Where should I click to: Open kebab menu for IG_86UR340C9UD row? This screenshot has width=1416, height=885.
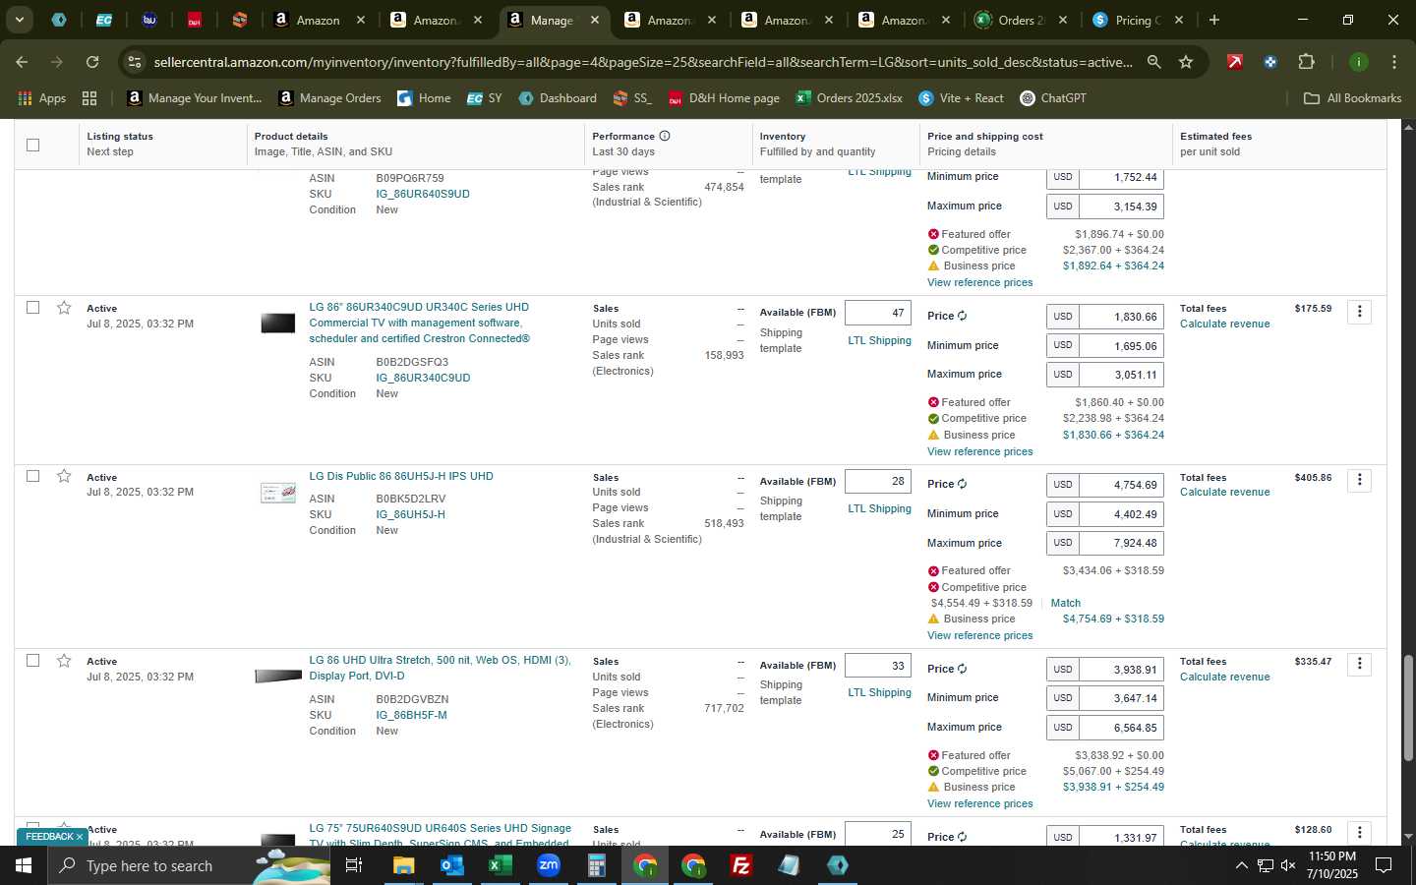(1359, 312)
